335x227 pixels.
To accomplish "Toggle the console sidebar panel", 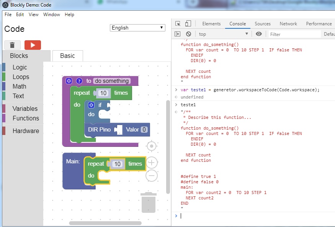I will [177, 34].
